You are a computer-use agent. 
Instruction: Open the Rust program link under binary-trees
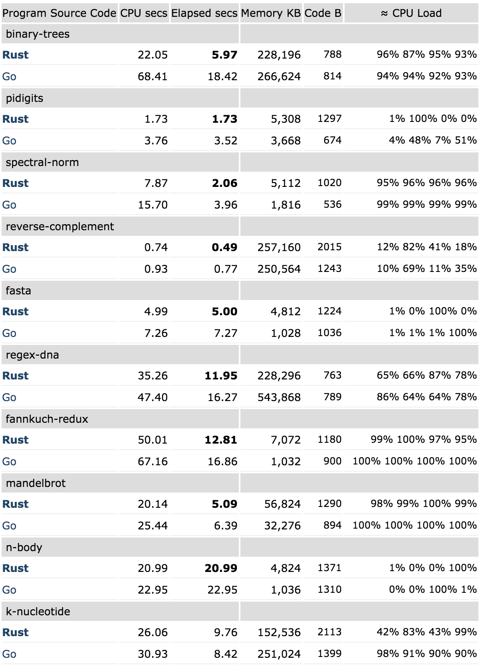(15, 55)
